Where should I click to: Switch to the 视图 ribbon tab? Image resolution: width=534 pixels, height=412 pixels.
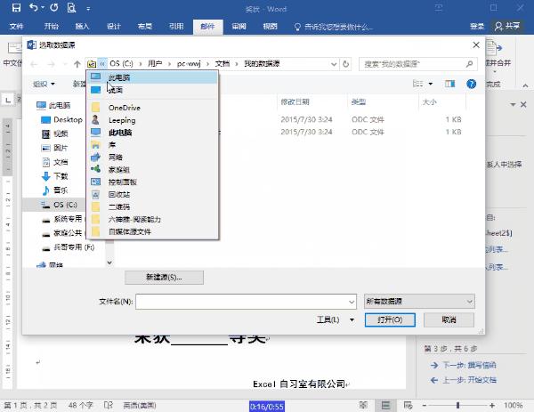click(270, 26)
